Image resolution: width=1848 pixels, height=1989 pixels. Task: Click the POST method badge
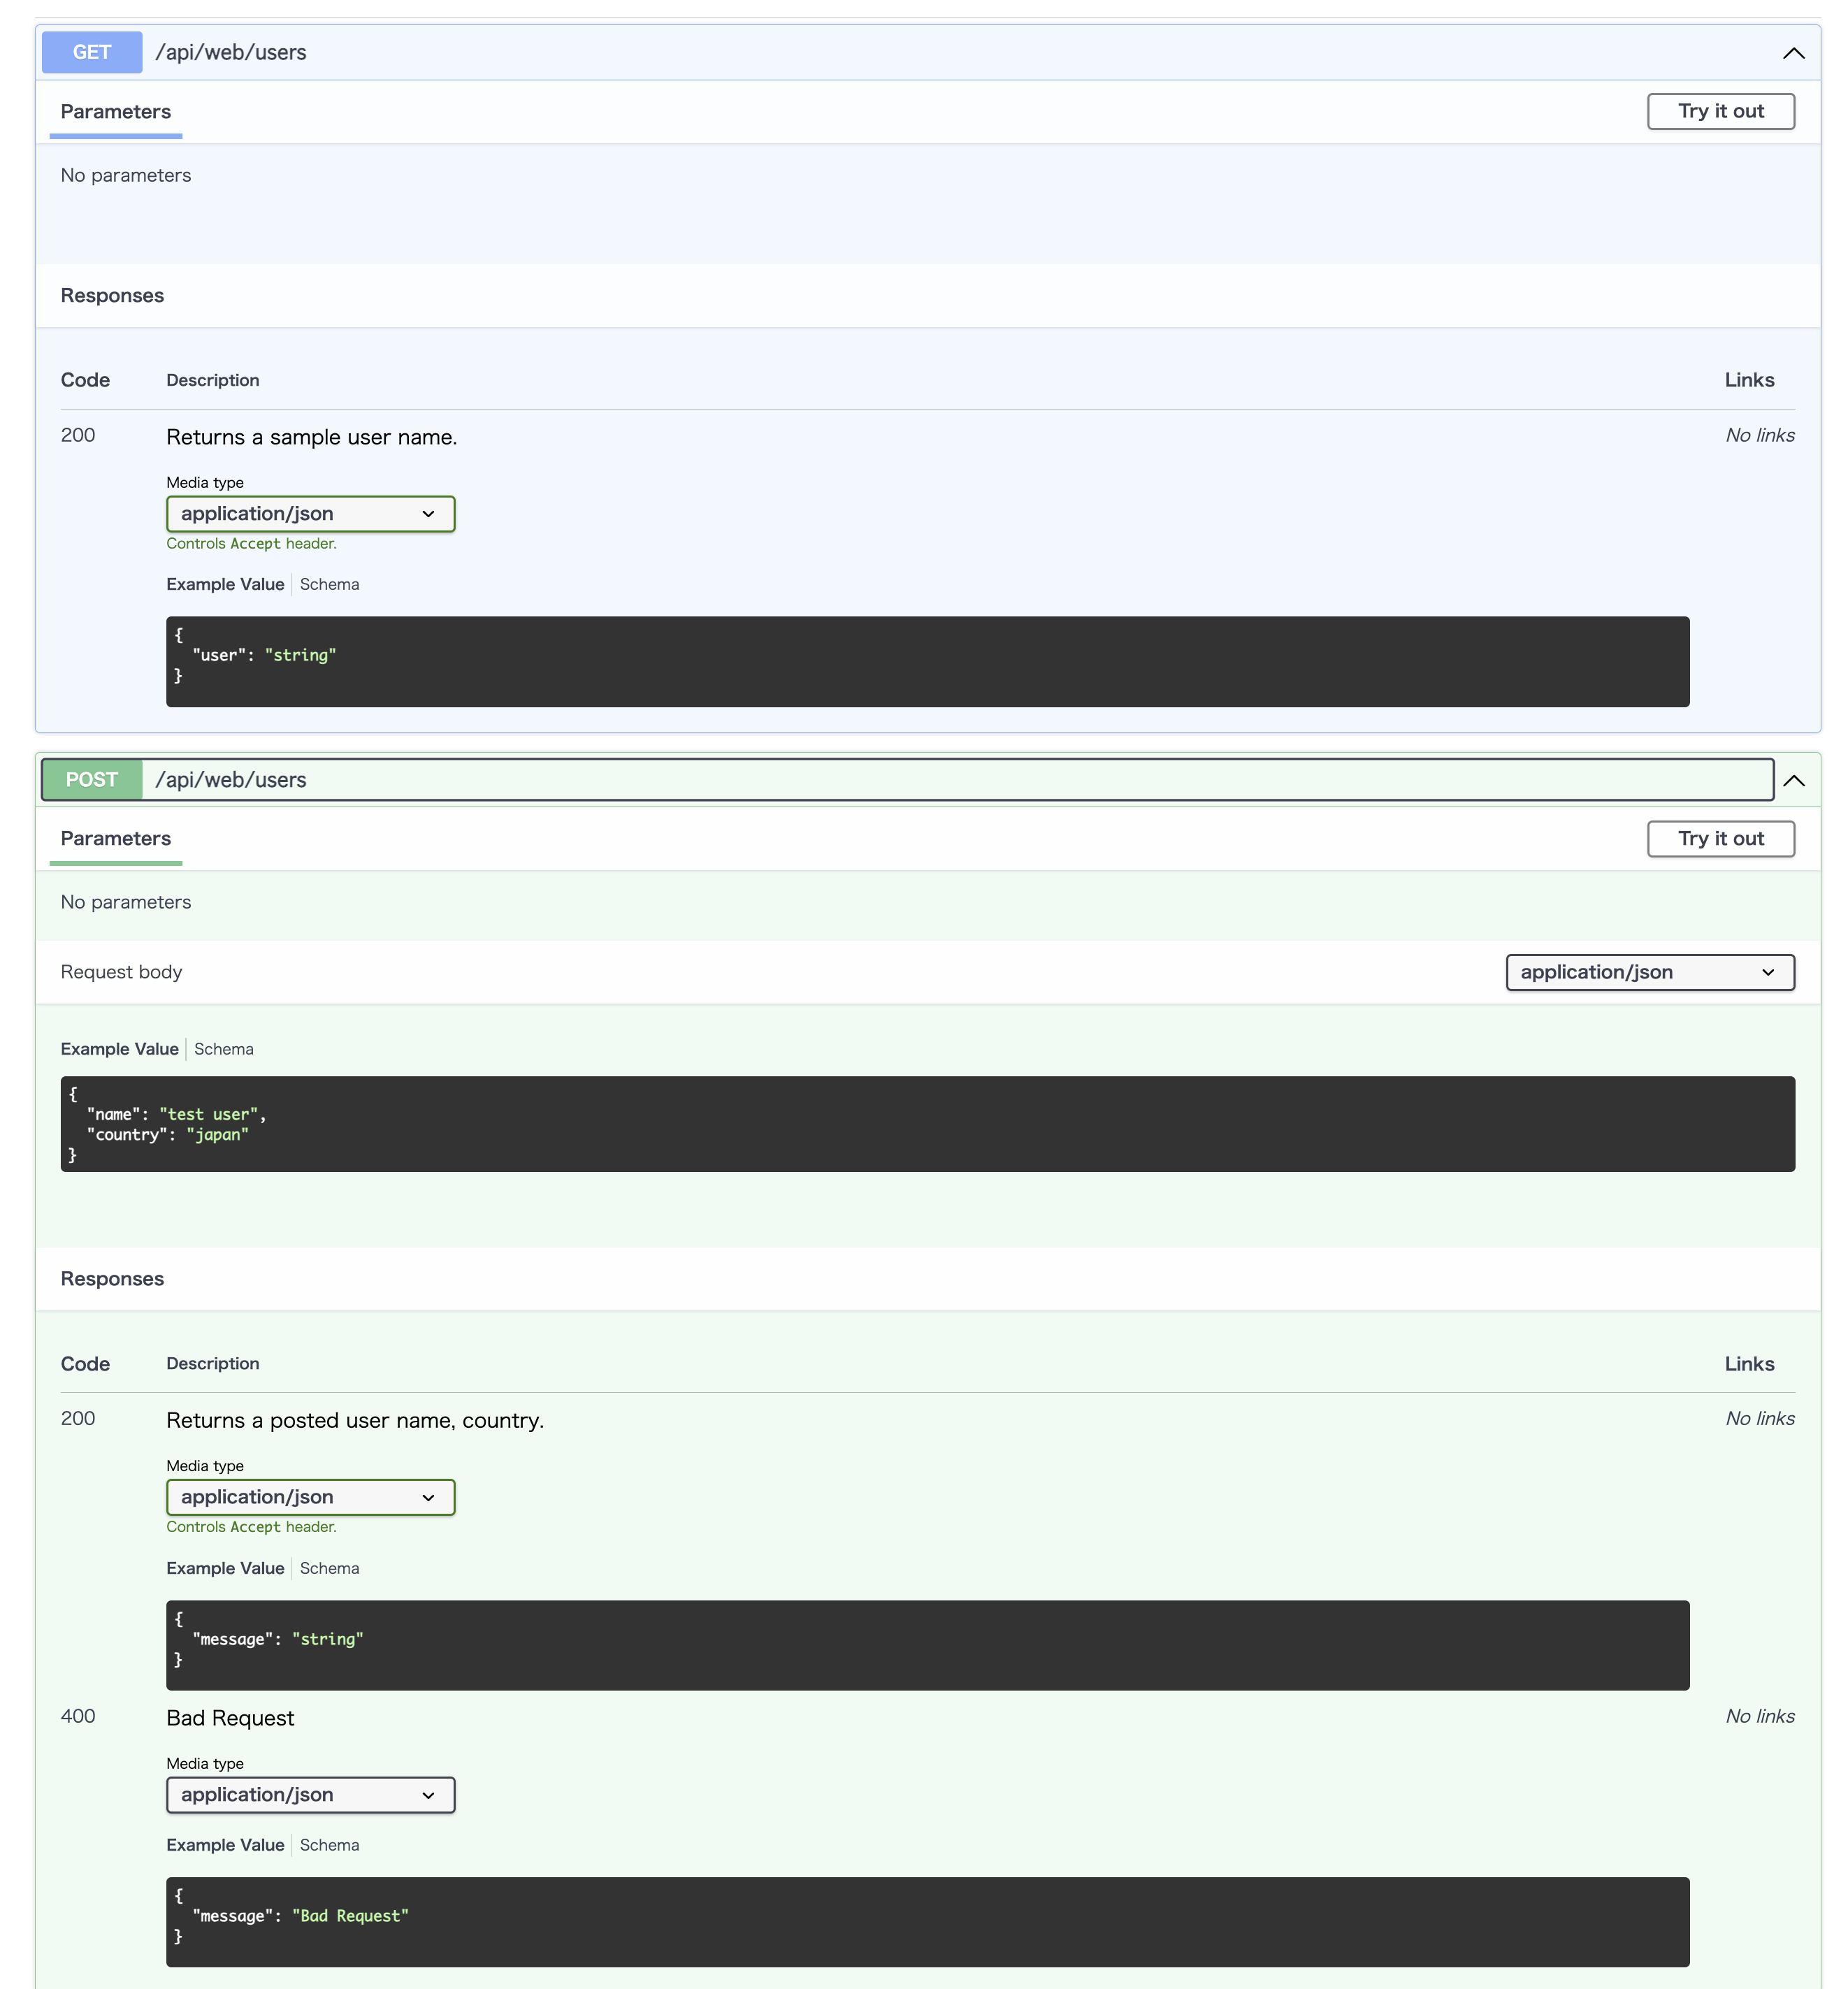tap(91, 779)
